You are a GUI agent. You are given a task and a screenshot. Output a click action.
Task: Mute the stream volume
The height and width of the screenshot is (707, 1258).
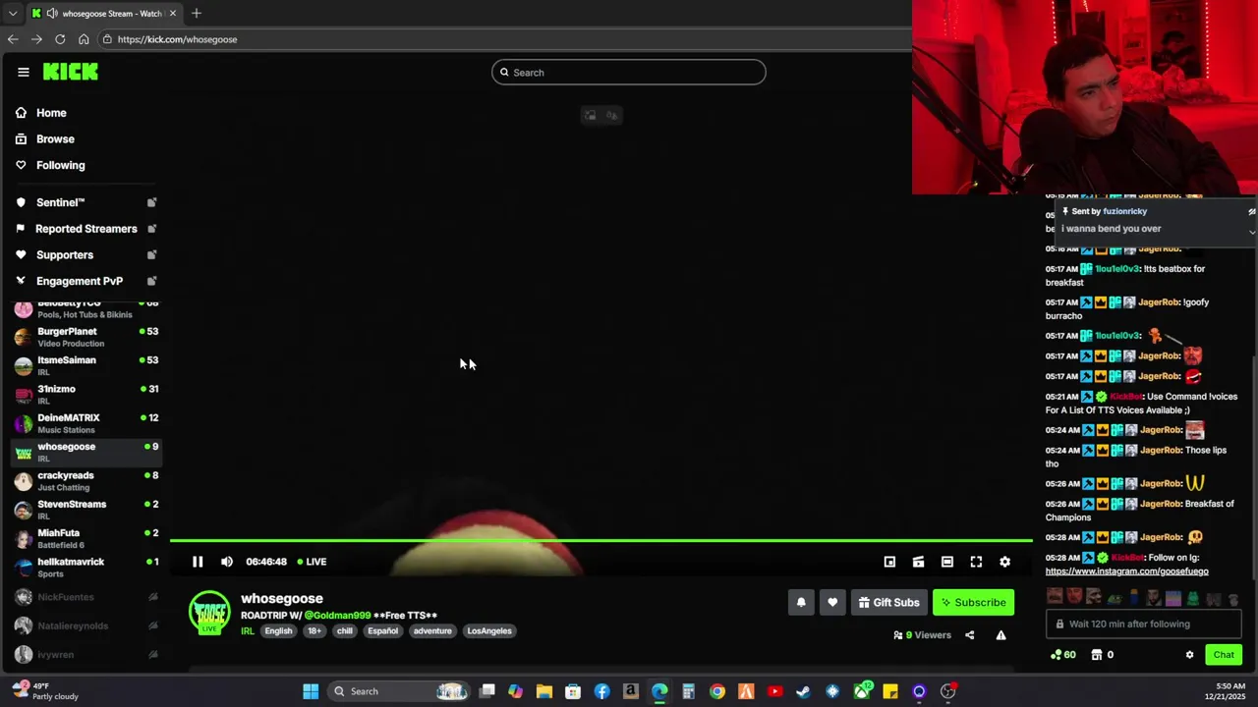pos(227,562)
